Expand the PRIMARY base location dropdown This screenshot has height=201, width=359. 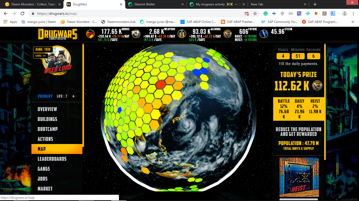[73, 96]
